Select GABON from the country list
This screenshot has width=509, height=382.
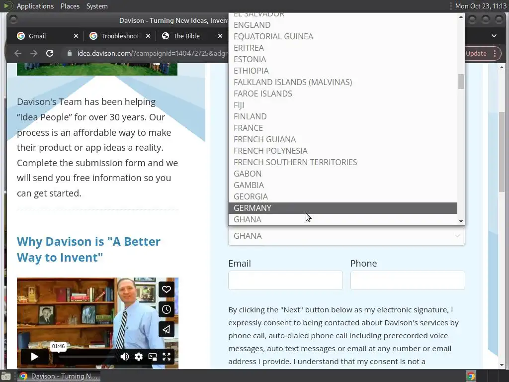click(343, 174)
